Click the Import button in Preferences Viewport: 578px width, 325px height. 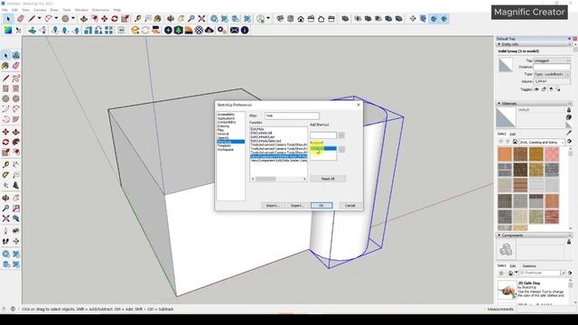[x=273, y=205]
